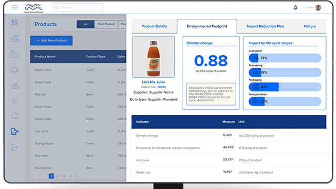Click the Processing 19% progress bar

click(x=285, y=72)
